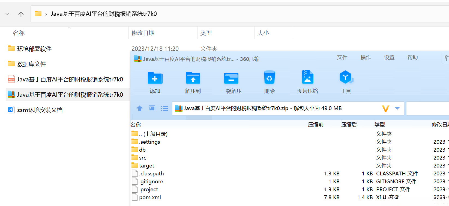Click the 删除 (Delete) recycle icon
This screenshot has height=206, width=449.
click(x=269, y=77)
